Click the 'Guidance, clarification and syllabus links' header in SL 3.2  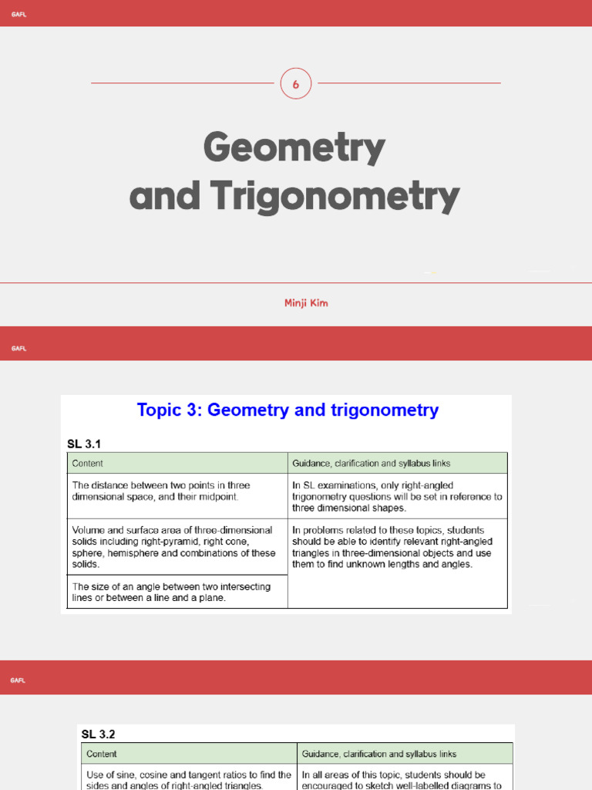[x=405, y=754]
